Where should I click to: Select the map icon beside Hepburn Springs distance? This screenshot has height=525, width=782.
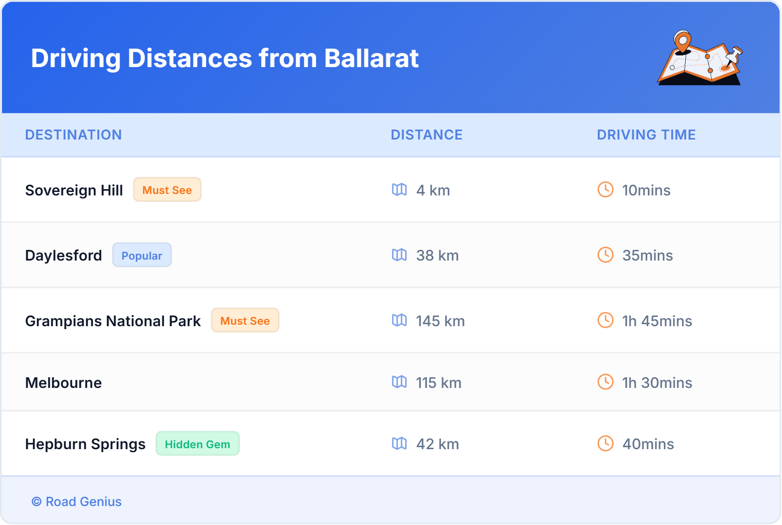(400, 444)
